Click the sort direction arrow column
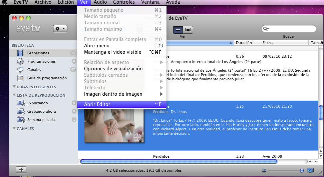 [231, 43]
